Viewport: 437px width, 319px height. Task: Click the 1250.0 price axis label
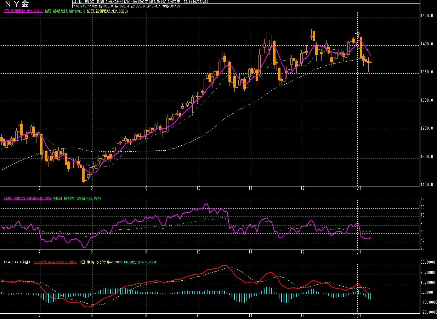click(427, 128)
